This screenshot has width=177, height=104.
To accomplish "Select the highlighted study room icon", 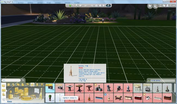I will point(32,85).
